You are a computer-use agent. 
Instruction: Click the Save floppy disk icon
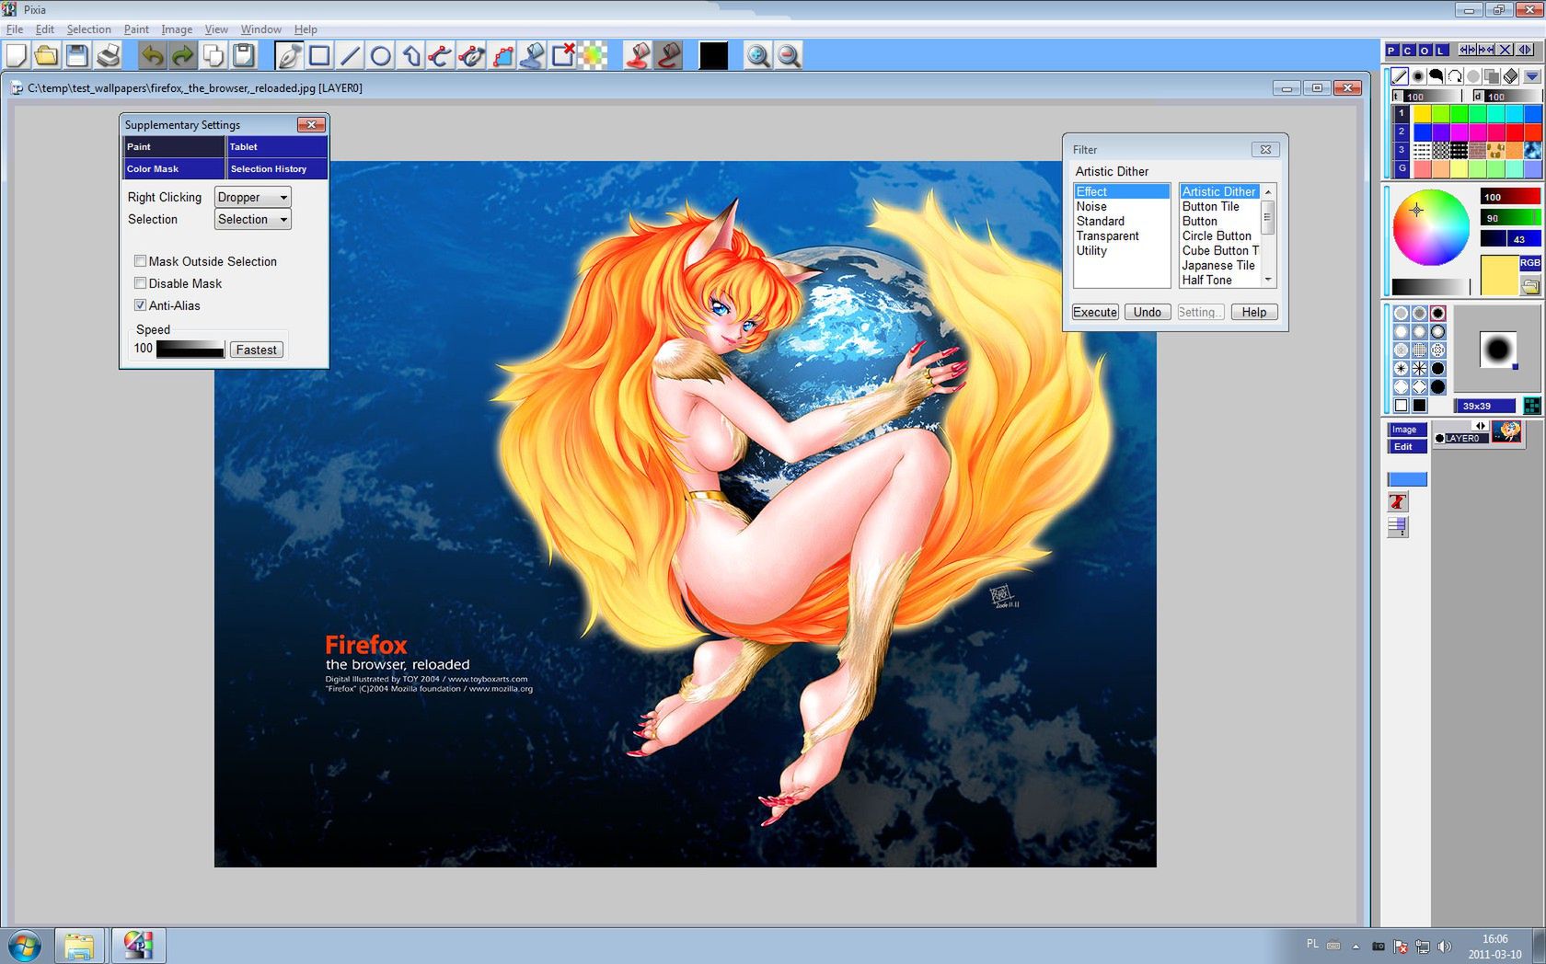coord(77,56)
